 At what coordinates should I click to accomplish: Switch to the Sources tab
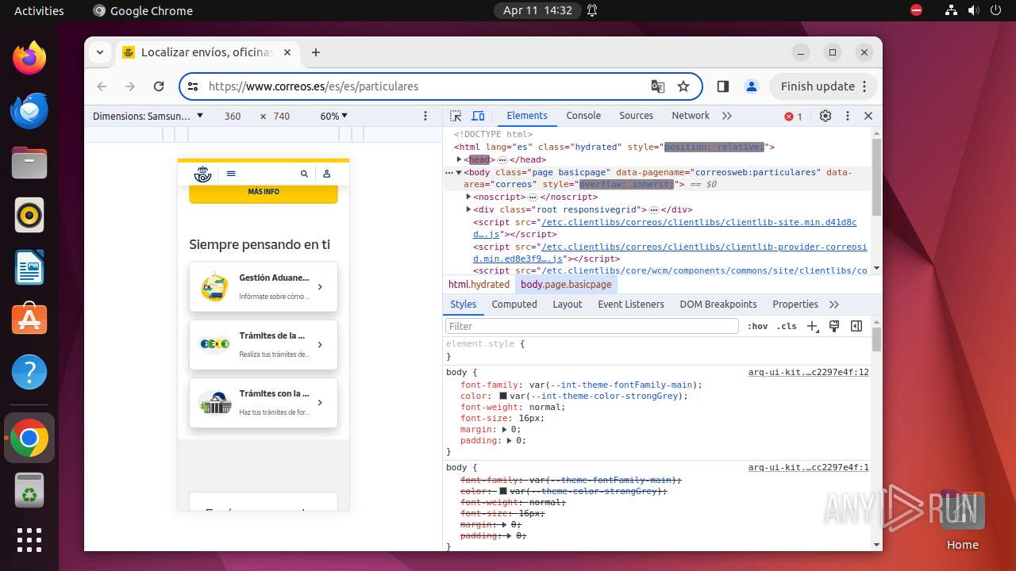coord(636,116)
